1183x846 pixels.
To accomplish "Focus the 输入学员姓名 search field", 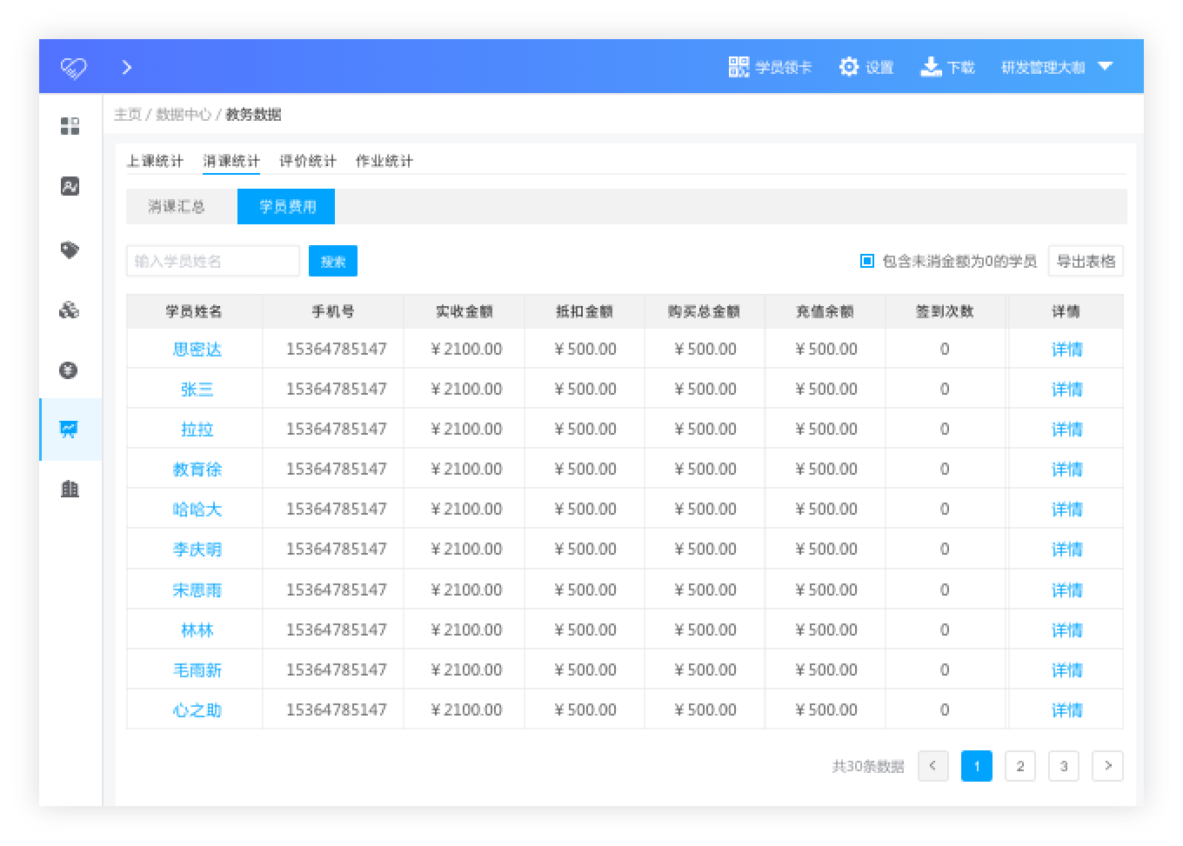I will [213, 261].
